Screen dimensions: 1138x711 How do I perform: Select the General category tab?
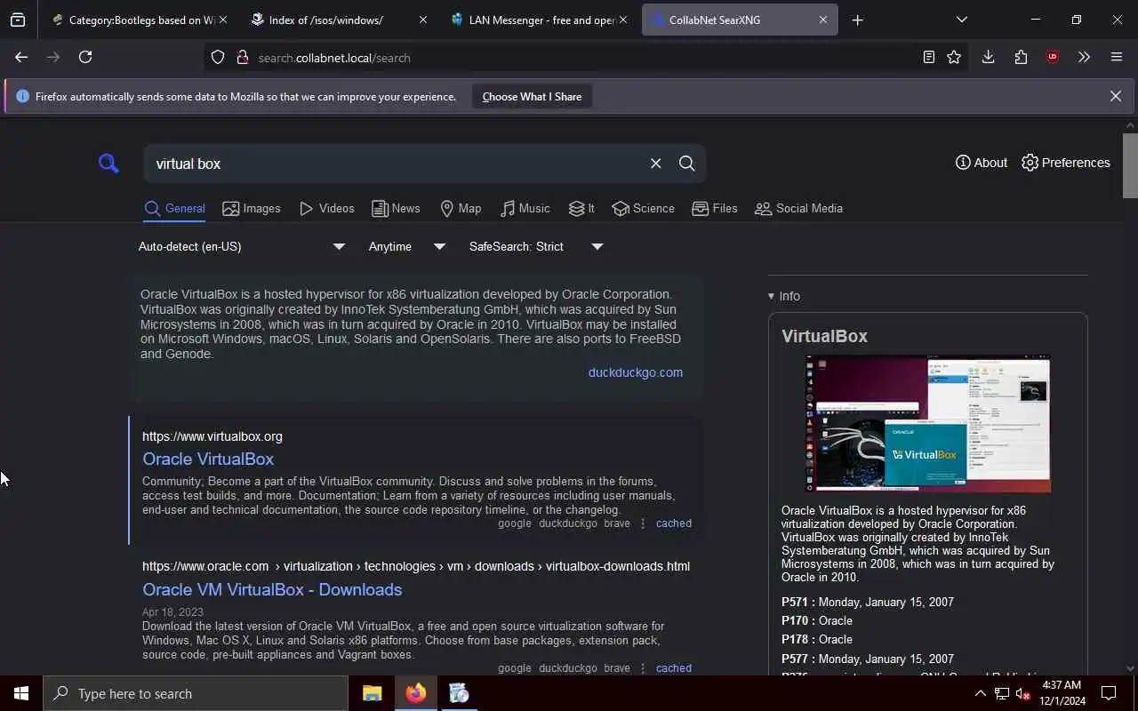pos(174,209)
